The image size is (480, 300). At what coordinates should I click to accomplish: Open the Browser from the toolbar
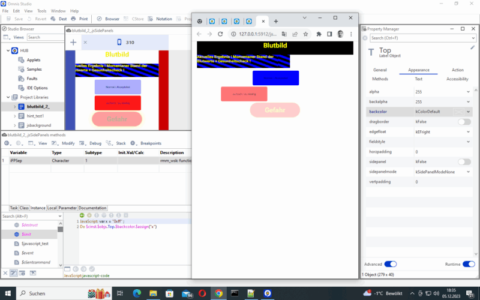pyautogui.click(x=108, y=19)
